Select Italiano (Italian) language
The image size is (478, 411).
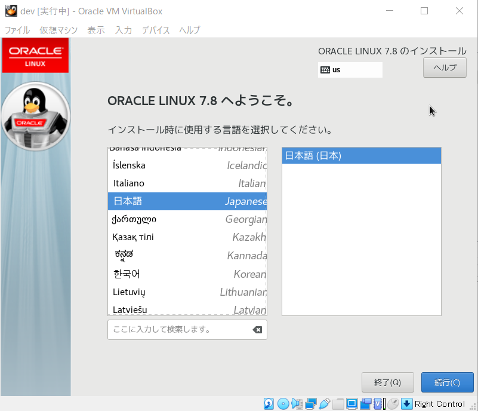187,183
